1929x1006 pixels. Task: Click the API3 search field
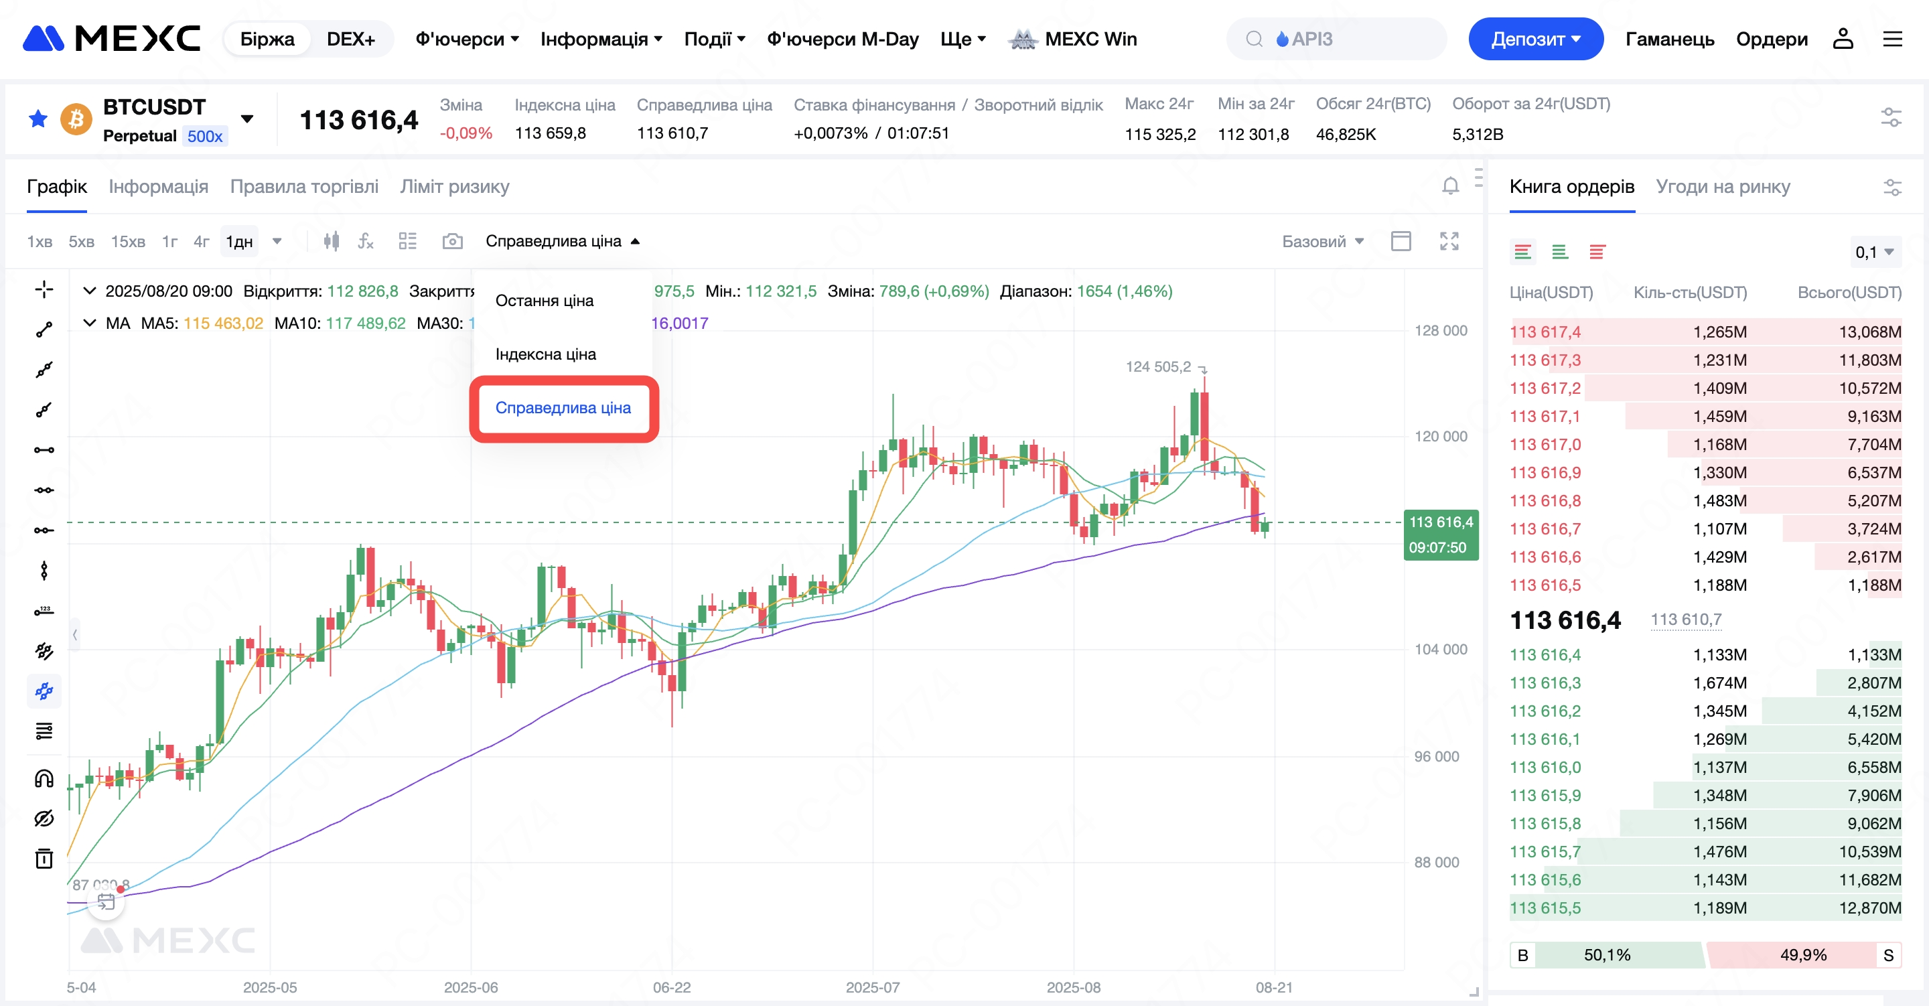click(x=1336, y=39)
